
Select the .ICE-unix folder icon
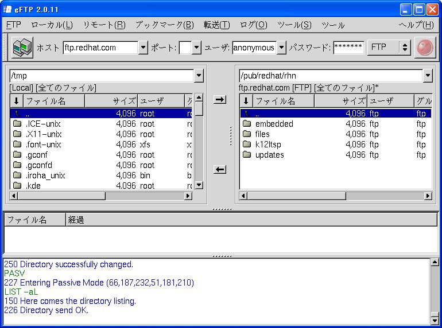point(17,124)
